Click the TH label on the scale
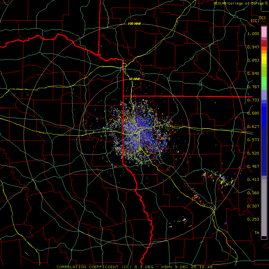This screenshot has height=269, width=269. coord(257,233)
